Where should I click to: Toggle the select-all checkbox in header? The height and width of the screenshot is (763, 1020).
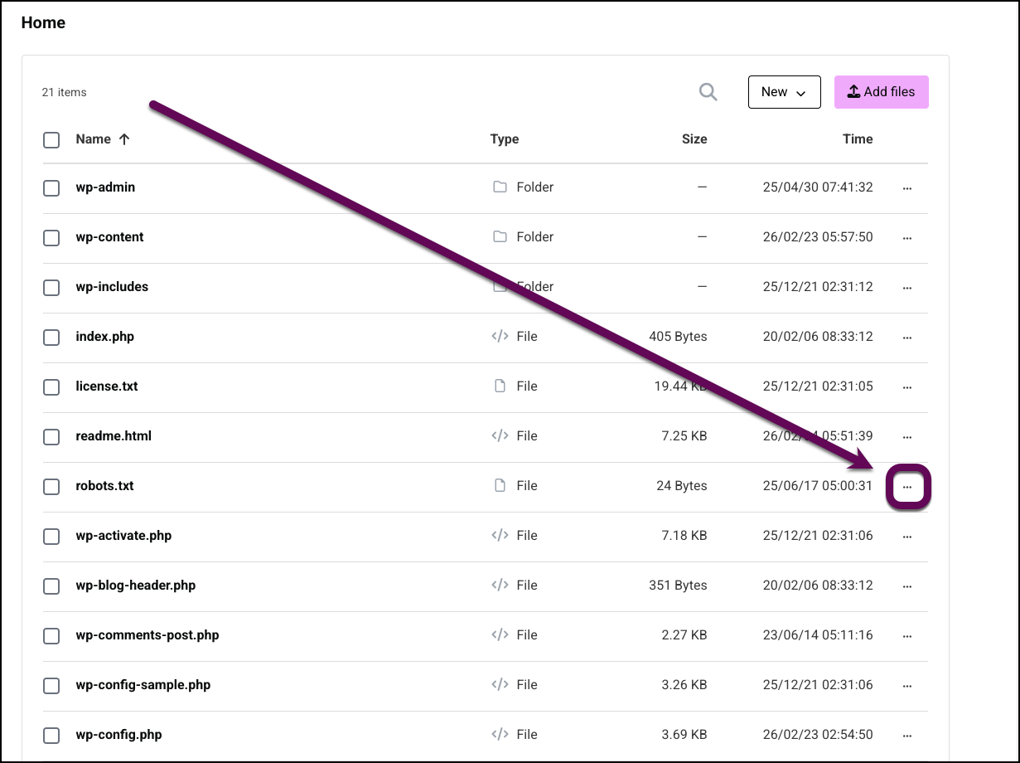[51, 140]
